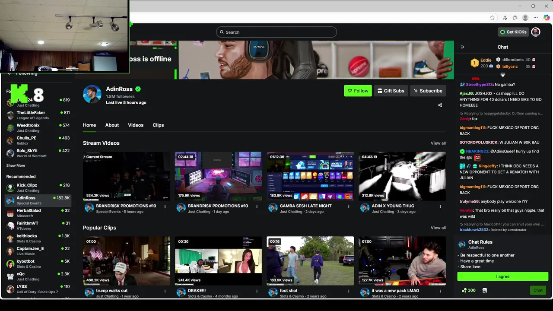Viewport: 553px width, 311px height.
Task: Click View all for Stream Videos
Action: [438, 143]
